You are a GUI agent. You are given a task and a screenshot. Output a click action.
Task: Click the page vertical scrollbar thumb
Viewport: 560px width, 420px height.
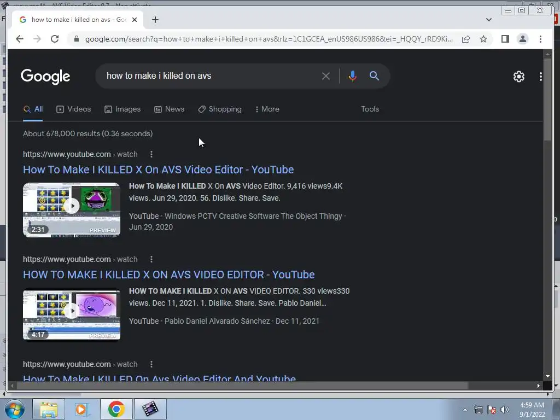tap(547, 101)
